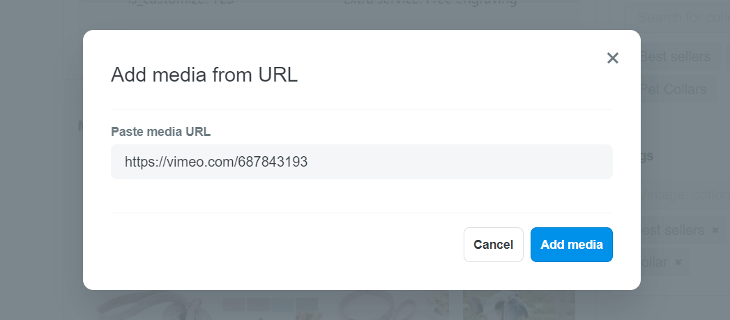
Task: Focus the Paste media URL input field
Action: coord(362,162)
